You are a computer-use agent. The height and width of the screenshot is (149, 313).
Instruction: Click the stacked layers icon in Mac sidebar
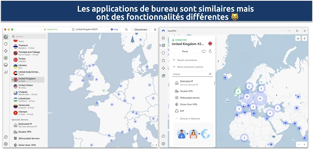6,65
